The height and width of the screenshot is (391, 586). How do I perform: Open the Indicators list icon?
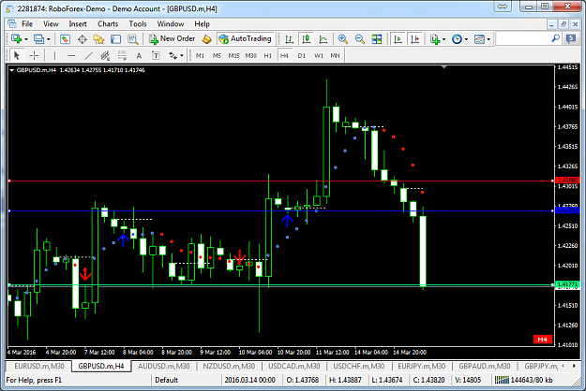pos(435,38)
